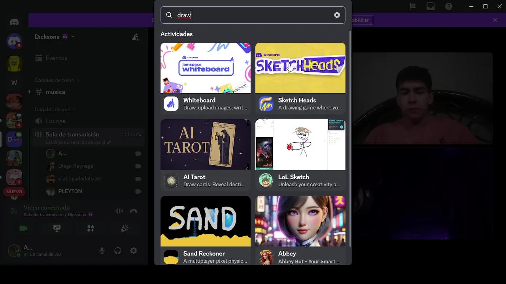
Task: Click PLEYTON in voice list
Action: coord(70,191)
